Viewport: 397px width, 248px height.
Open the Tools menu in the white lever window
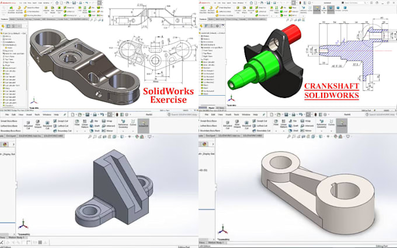(236, 115)
